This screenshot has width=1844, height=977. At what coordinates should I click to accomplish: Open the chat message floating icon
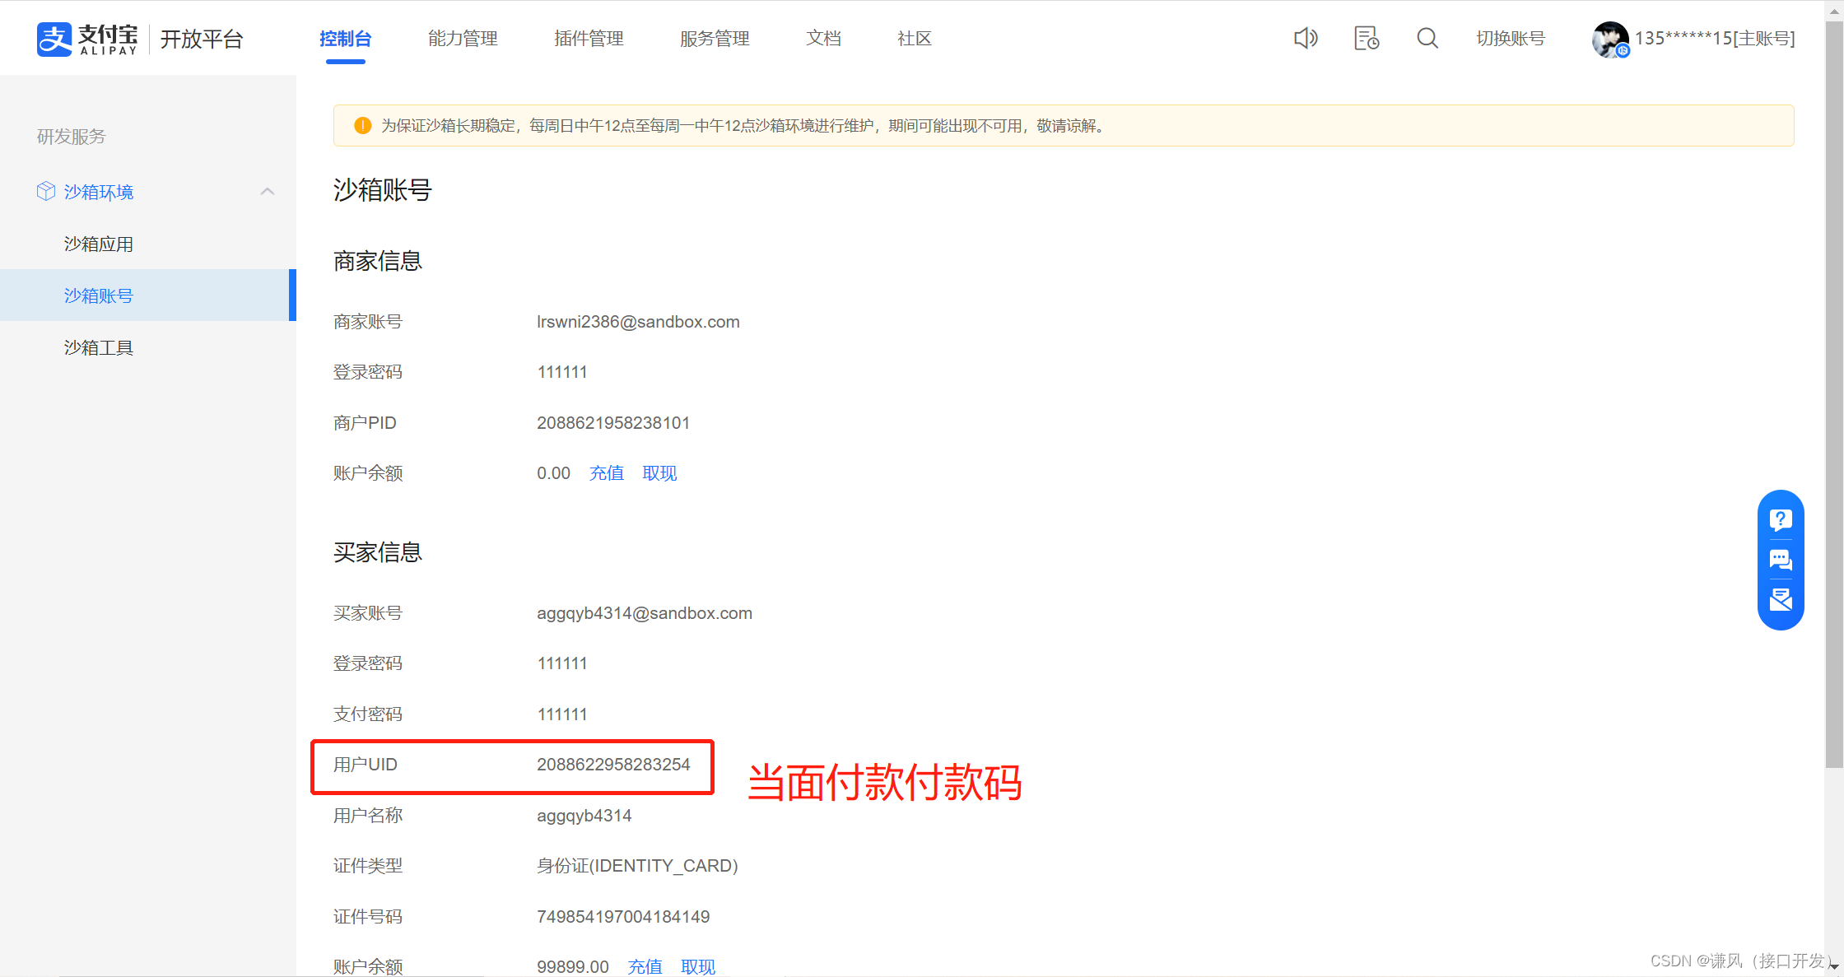1781,561
